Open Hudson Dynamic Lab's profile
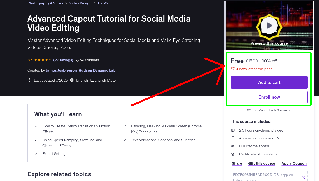This screenshot has width=319, height=181. pos(97,70)
